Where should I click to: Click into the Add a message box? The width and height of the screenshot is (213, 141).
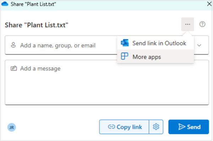tap(107, 82)
